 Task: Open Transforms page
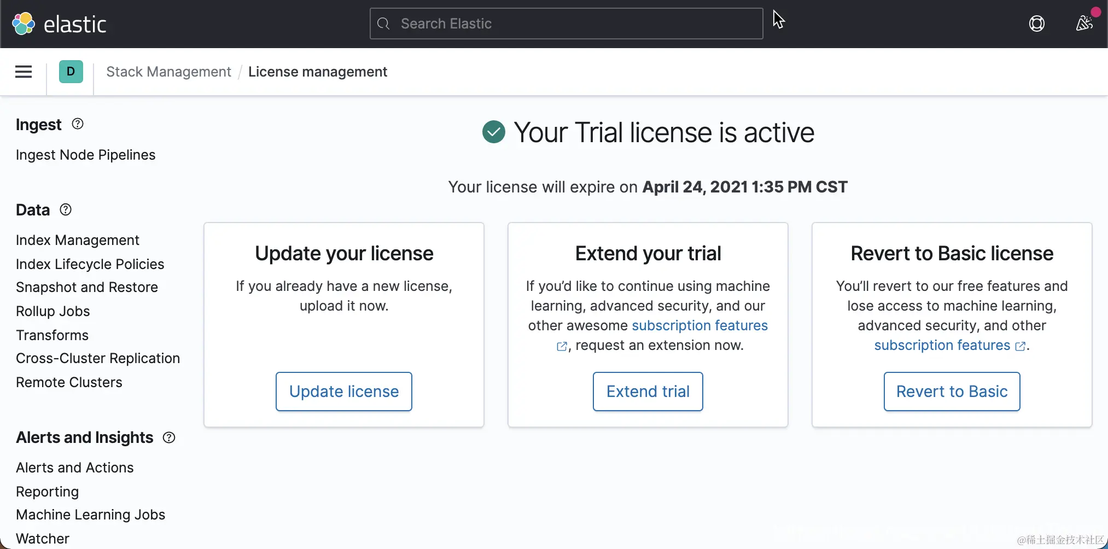point(53,335)
